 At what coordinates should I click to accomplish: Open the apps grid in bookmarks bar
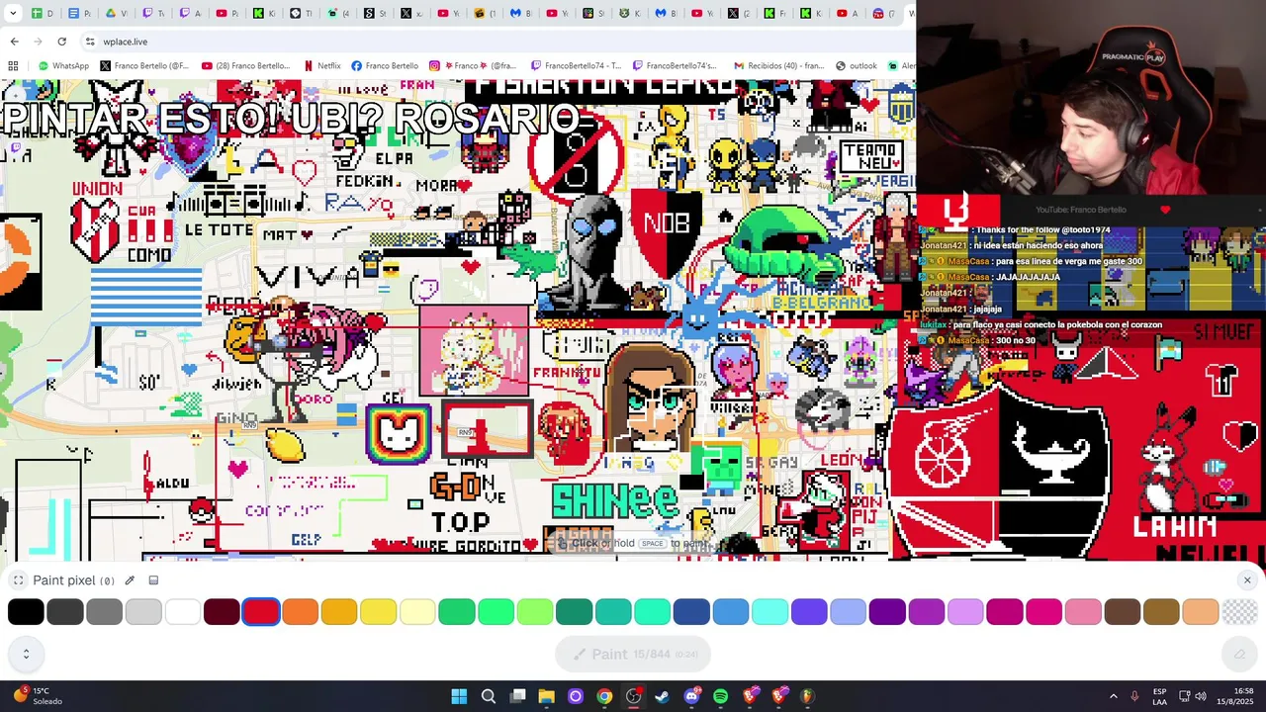[13, 66]
